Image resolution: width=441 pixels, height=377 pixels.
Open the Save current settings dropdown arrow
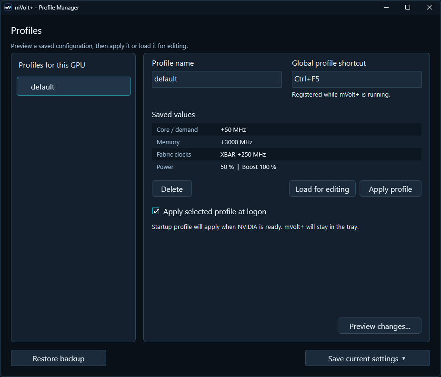click(404, 358)
